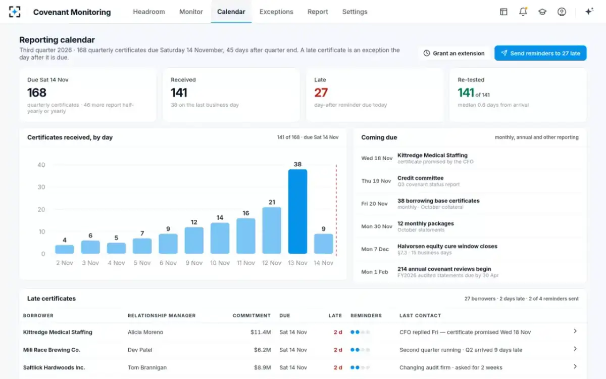
Task: Sort by the LAST CONTACT column header
Action: 420,315
